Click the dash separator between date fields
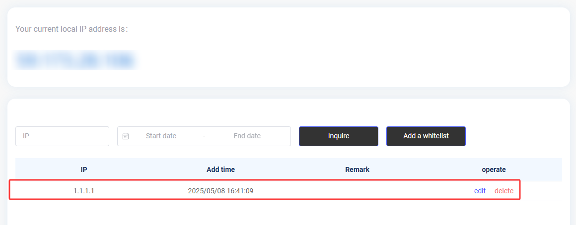 click(204, 136)
